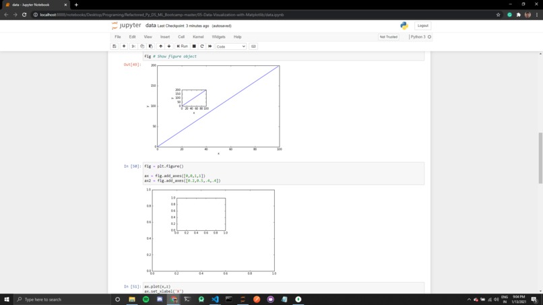The width and height of the screenshot is (543, 305).
Task: Restart kernel and run all cells icon
Action: tap(210, 46)
